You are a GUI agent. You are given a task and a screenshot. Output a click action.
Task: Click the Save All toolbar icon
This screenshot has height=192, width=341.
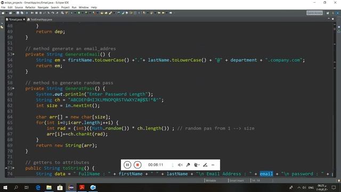(21, 13)
